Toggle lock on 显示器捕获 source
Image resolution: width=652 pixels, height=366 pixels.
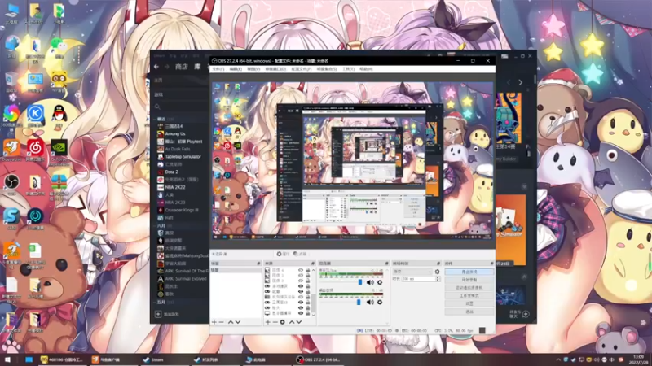(308, 313)
